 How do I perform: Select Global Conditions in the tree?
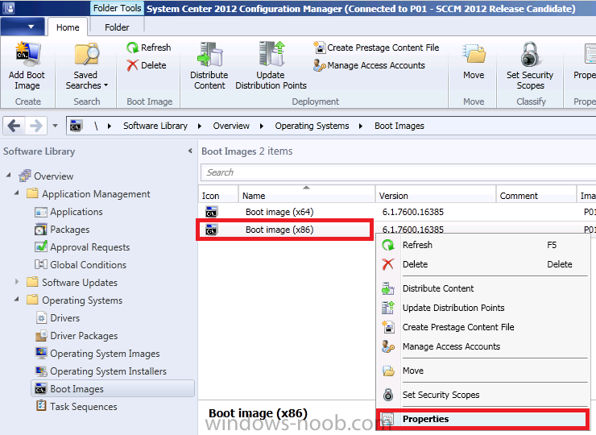[x=81, y=265]
